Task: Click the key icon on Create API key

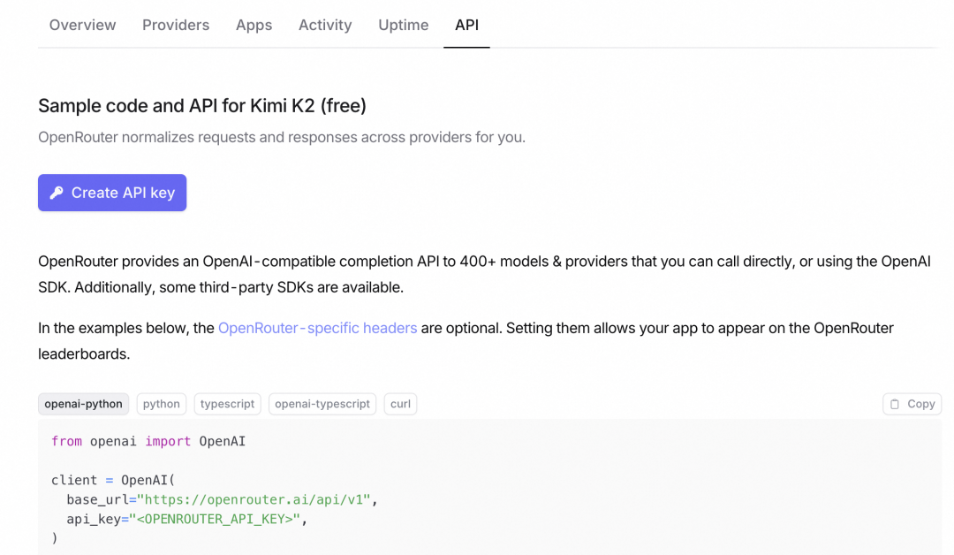Action: tap(57, 193)
